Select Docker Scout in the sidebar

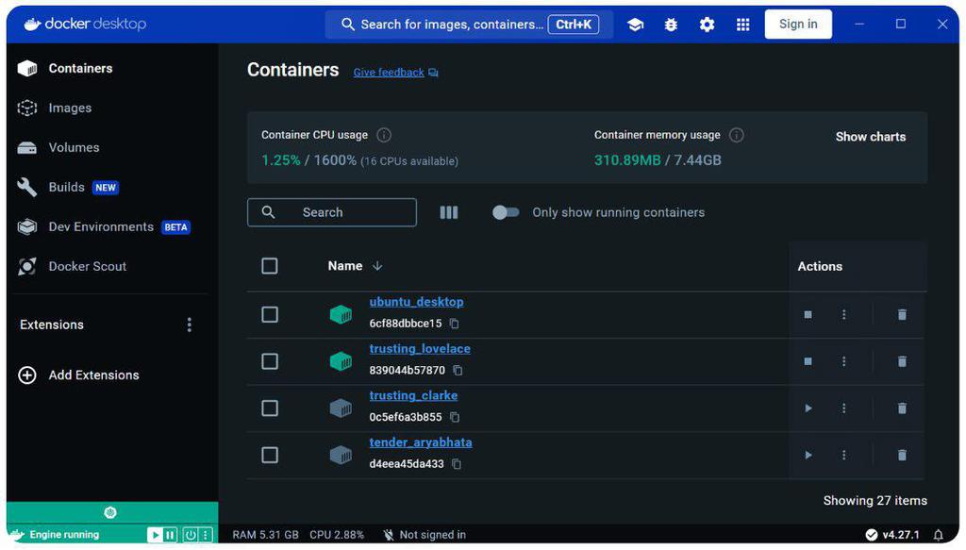coord(85,266)
